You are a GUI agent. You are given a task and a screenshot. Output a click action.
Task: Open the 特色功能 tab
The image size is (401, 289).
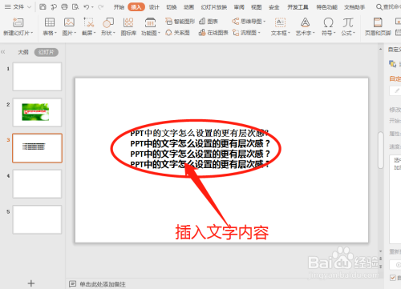[326, 7]
